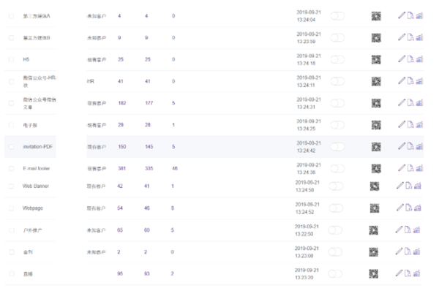Open QR code thumbnail in H5 row
Screen dimensions: 439x288
point(376,59)
